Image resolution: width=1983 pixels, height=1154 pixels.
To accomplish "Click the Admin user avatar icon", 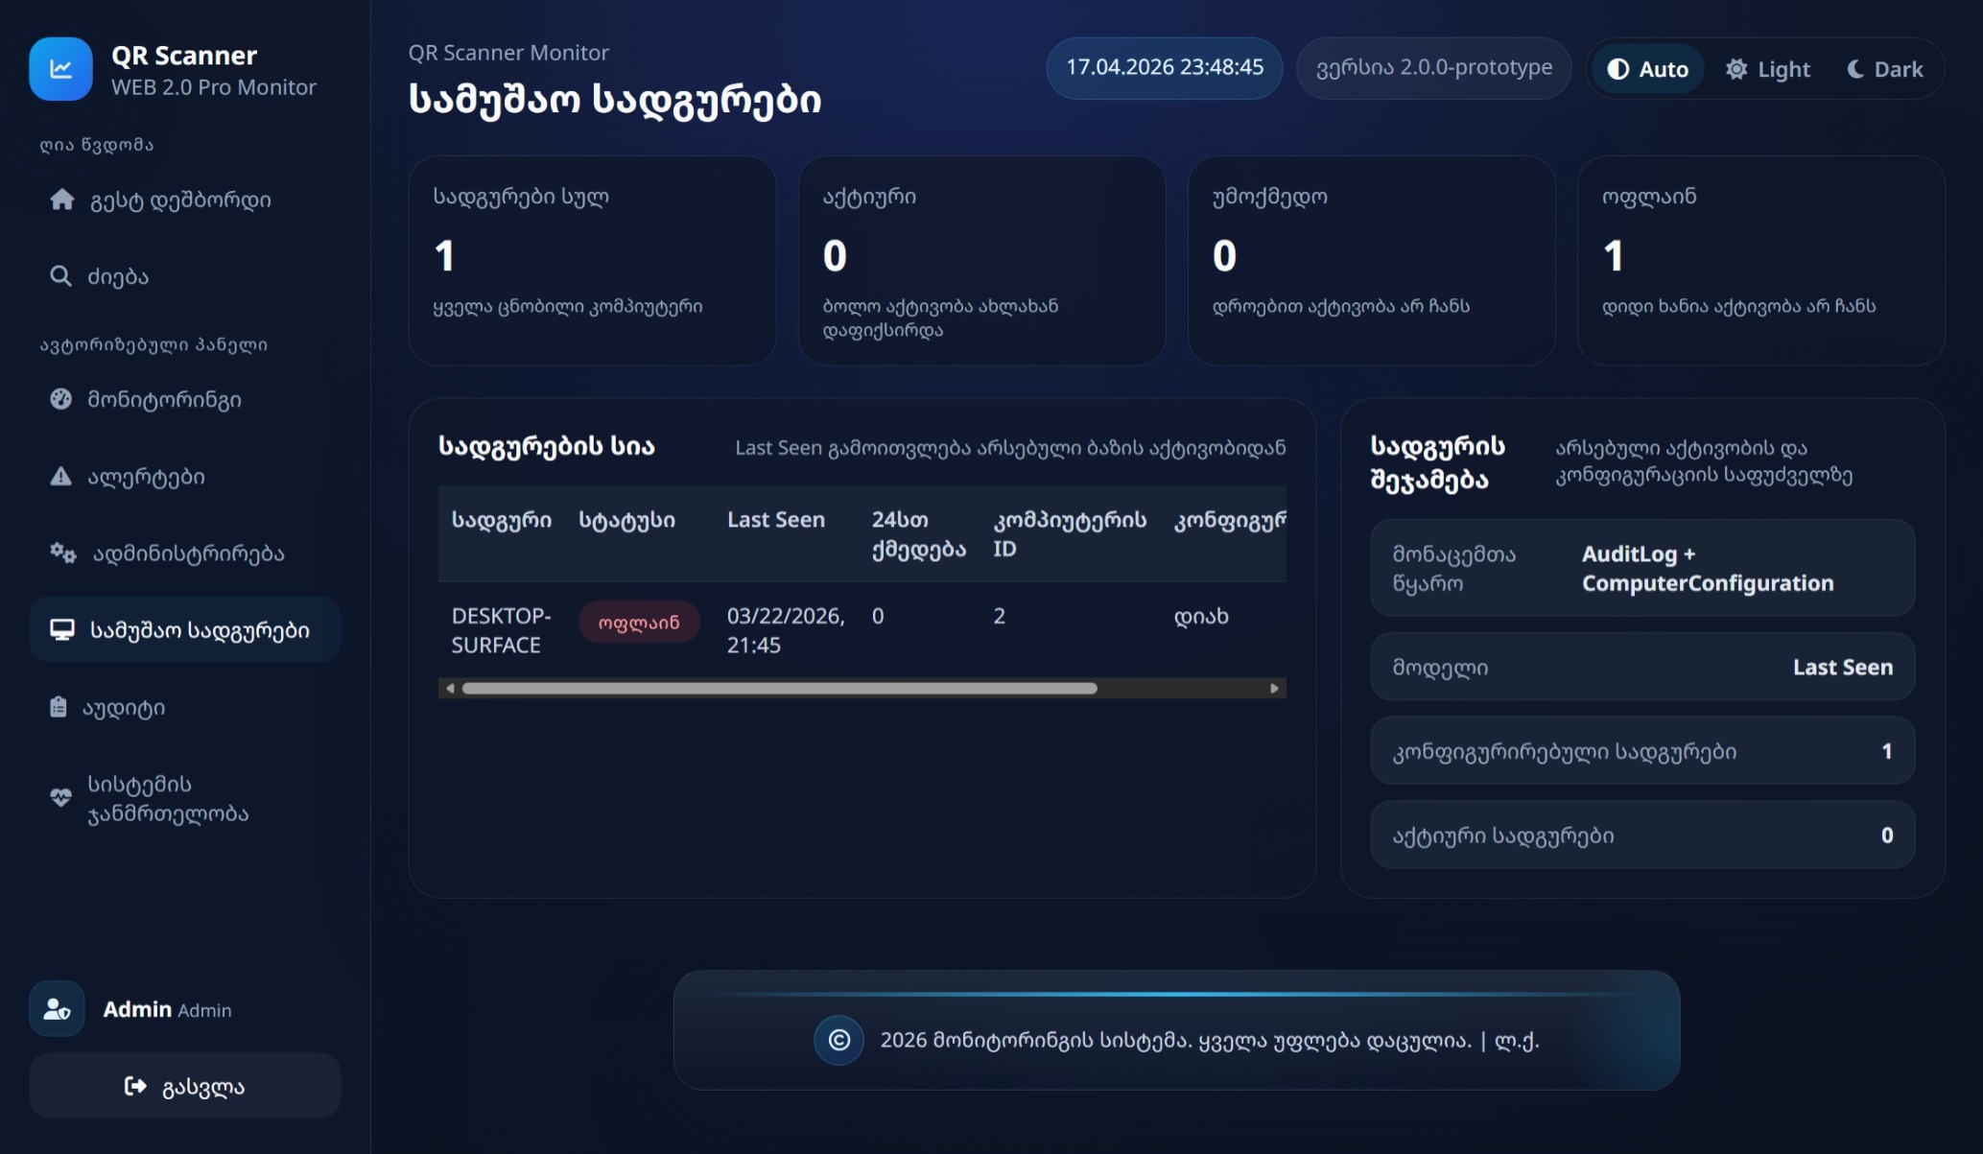I will click(x=57, y=1009).
